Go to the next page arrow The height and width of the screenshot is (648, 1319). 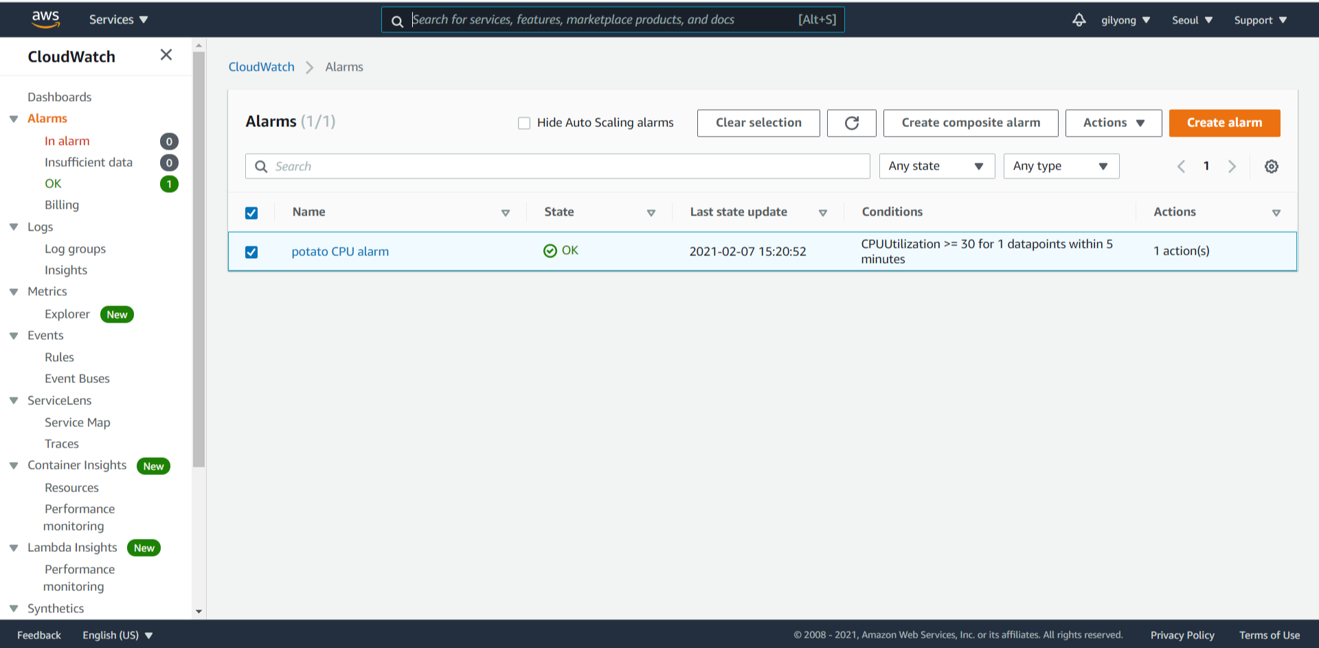pos(1232,166)
